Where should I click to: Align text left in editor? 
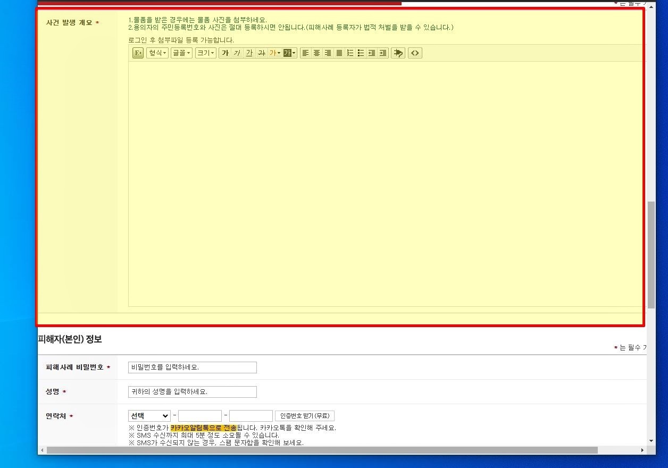(305, 53)
